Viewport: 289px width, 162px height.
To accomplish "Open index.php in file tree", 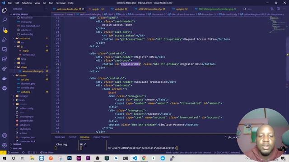I will click(26, 22).
